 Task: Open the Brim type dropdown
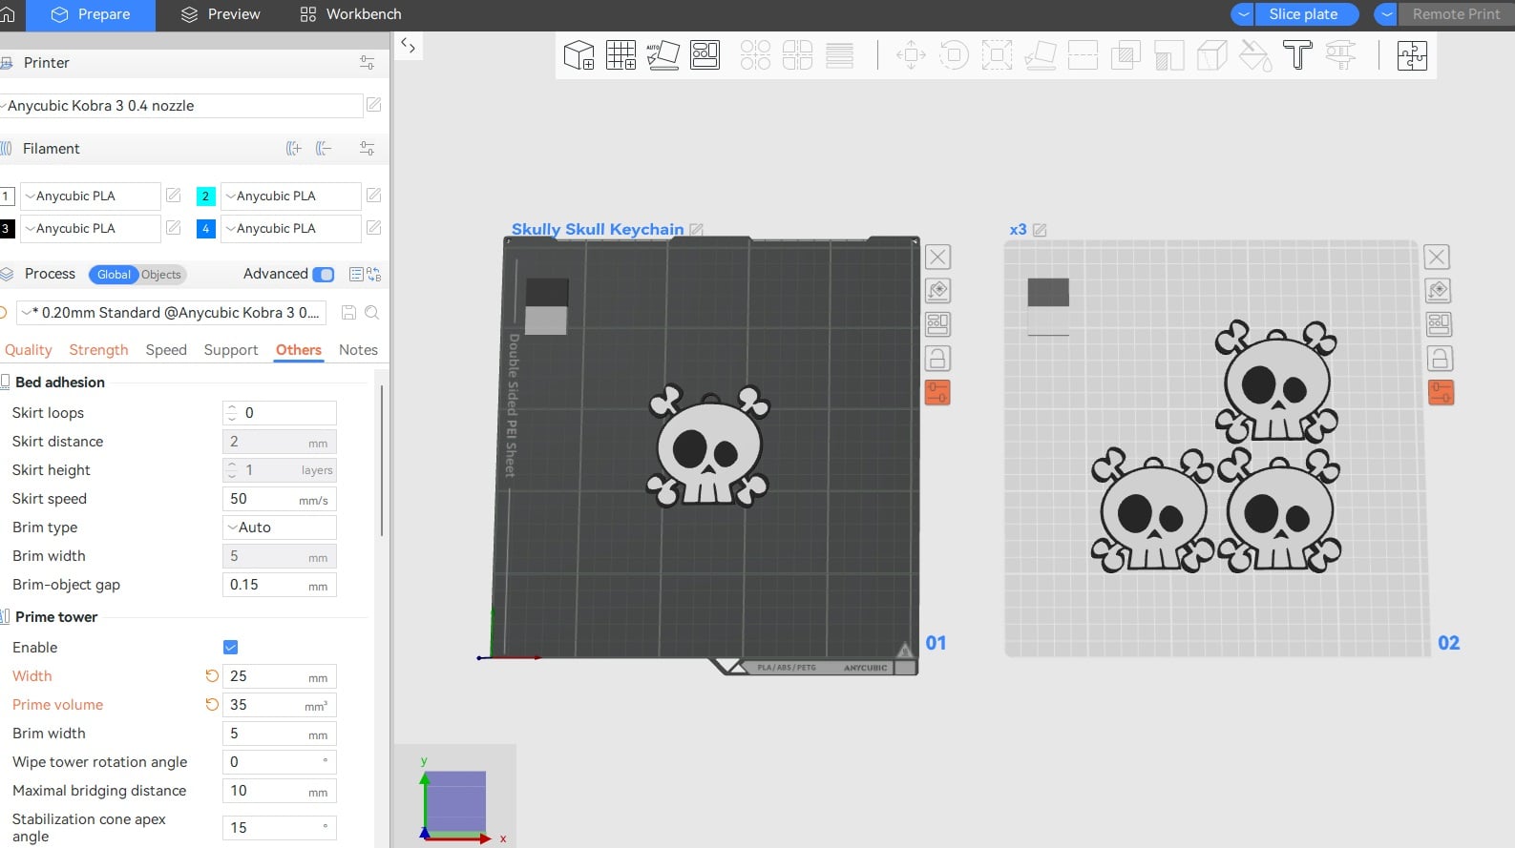click(280, 527)
